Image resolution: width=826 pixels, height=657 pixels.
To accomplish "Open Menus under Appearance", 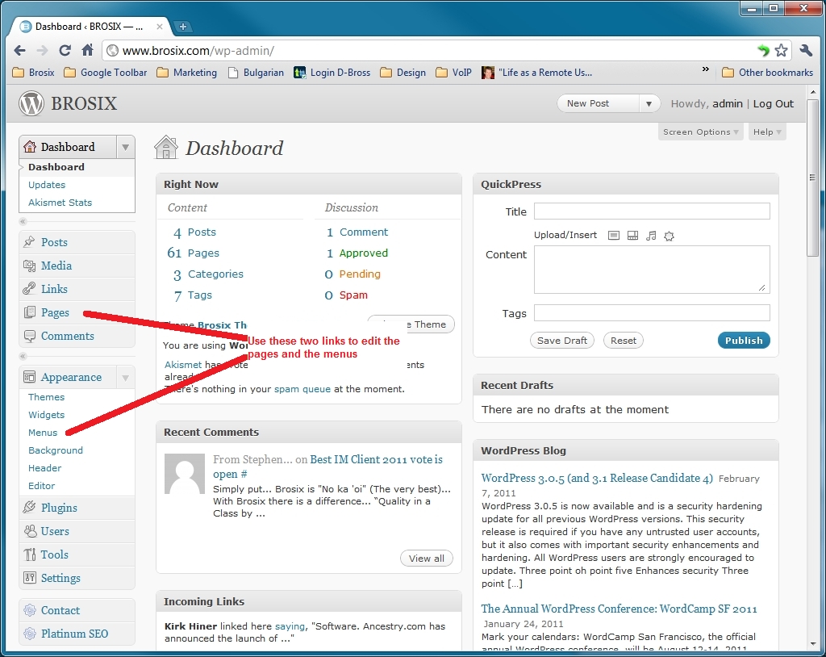I will pos(43,433).
